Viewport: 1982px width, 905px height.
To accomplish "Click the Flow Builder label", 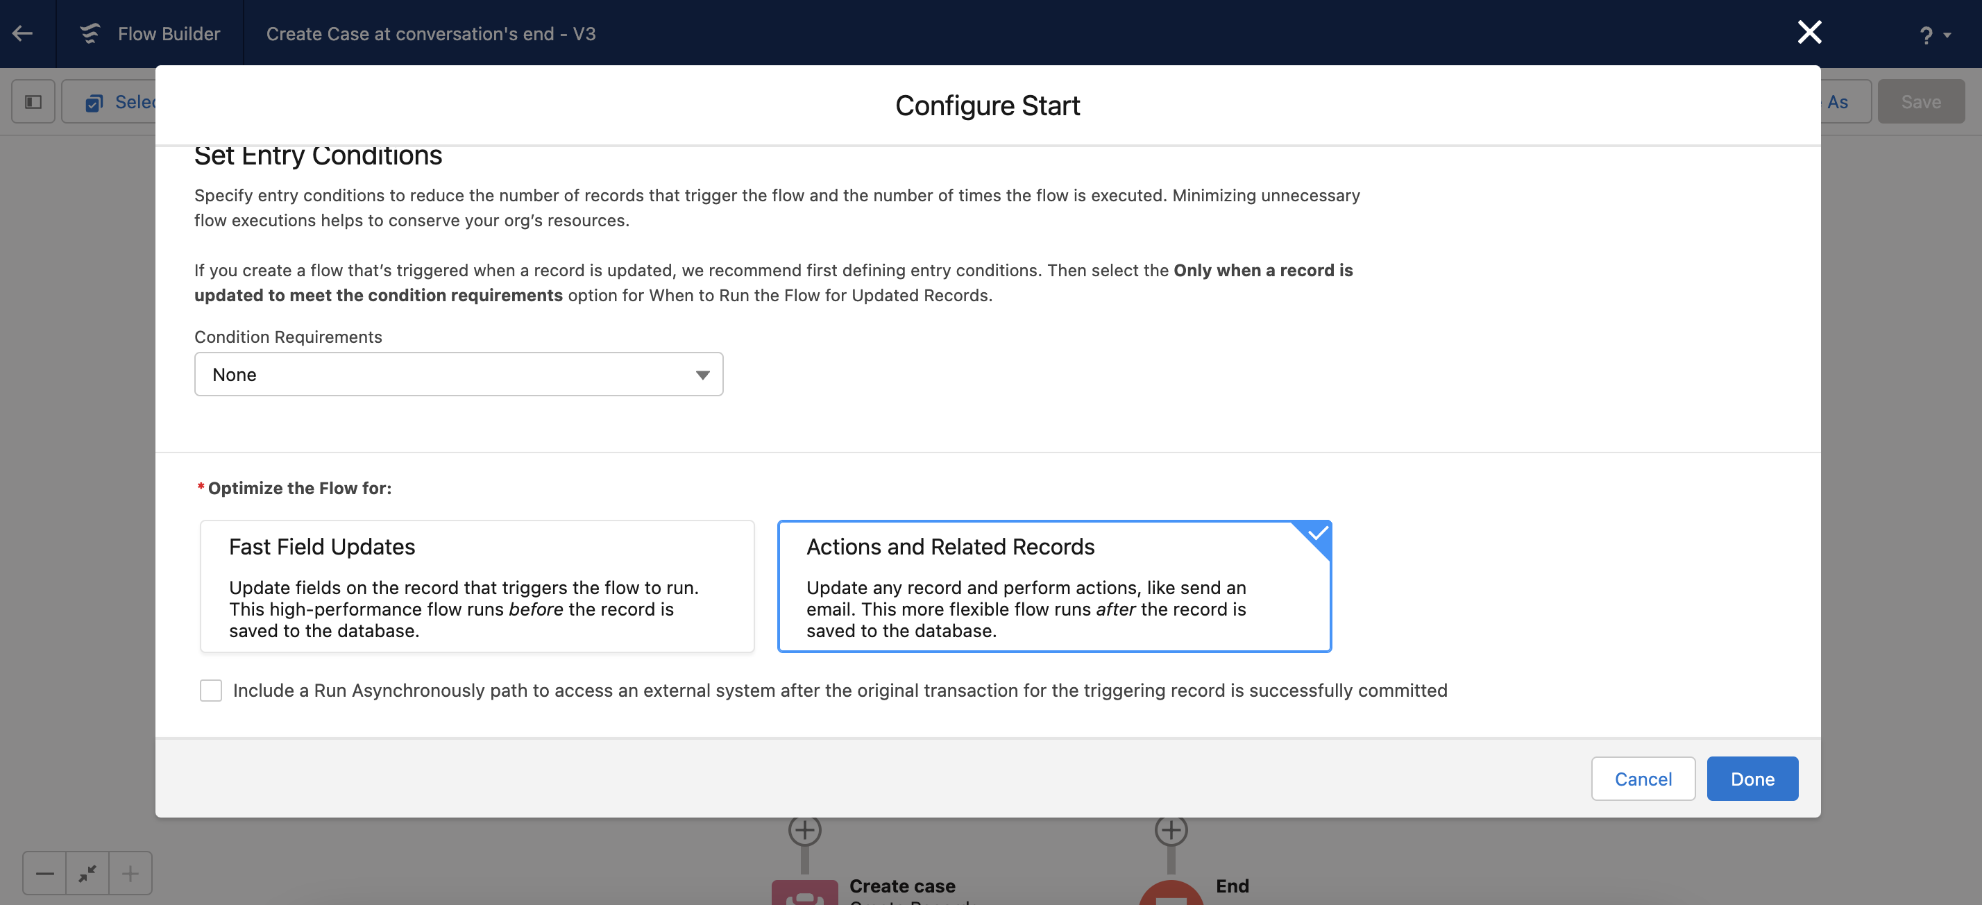I will pyautogui.click(x=169, y=34).
